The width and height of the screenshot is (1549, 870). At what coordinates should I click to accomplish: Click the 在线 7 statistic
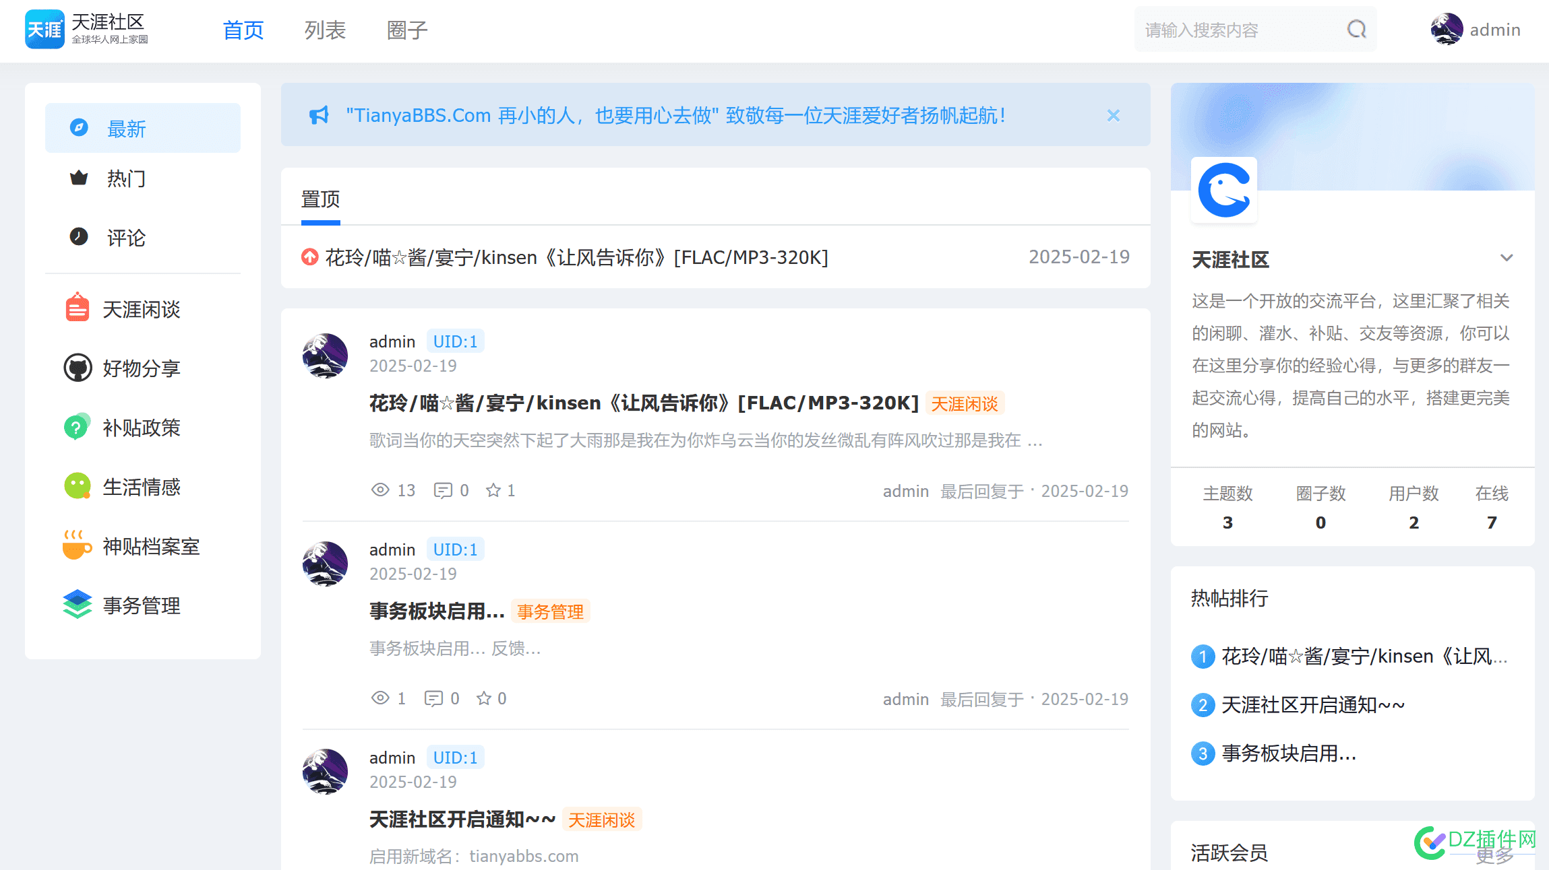[x=1492, y=507]
